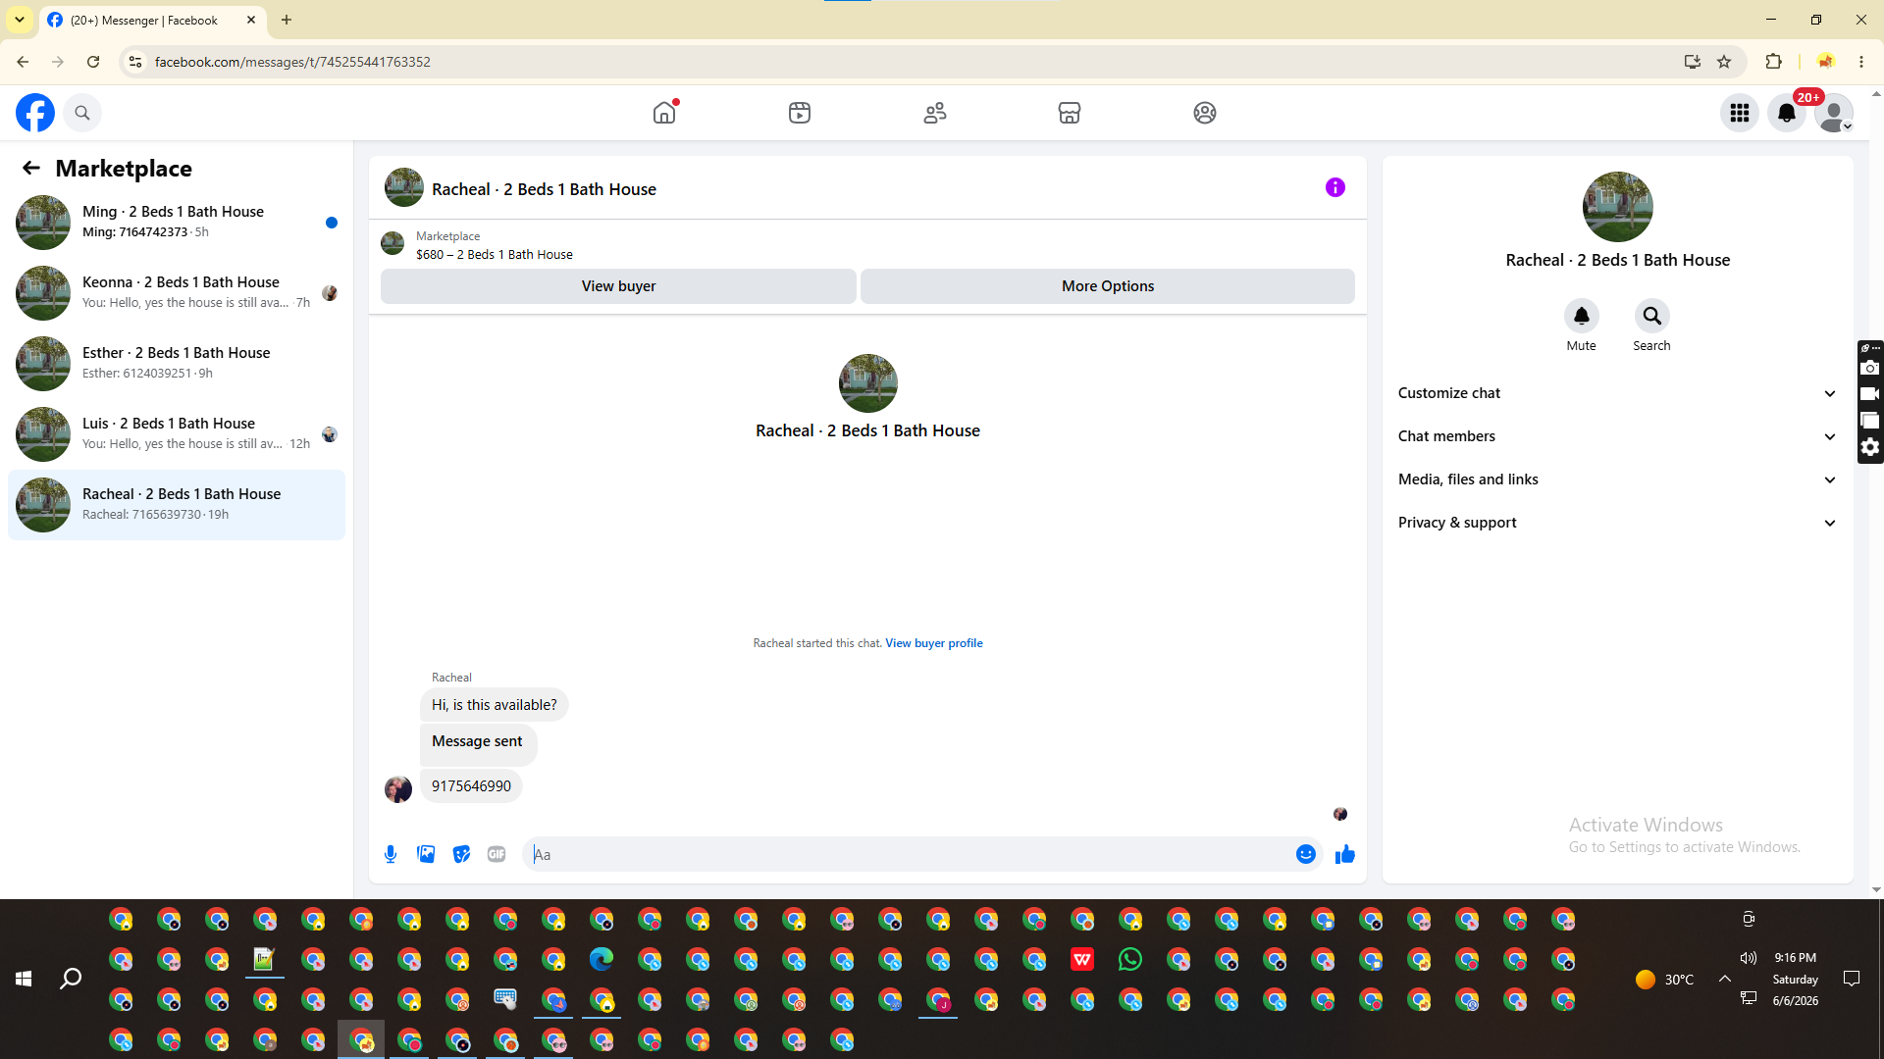Open Ming's 2 Beds 1 Bath House chat
Viewport: 1884px width, 1059px height.
177,223
